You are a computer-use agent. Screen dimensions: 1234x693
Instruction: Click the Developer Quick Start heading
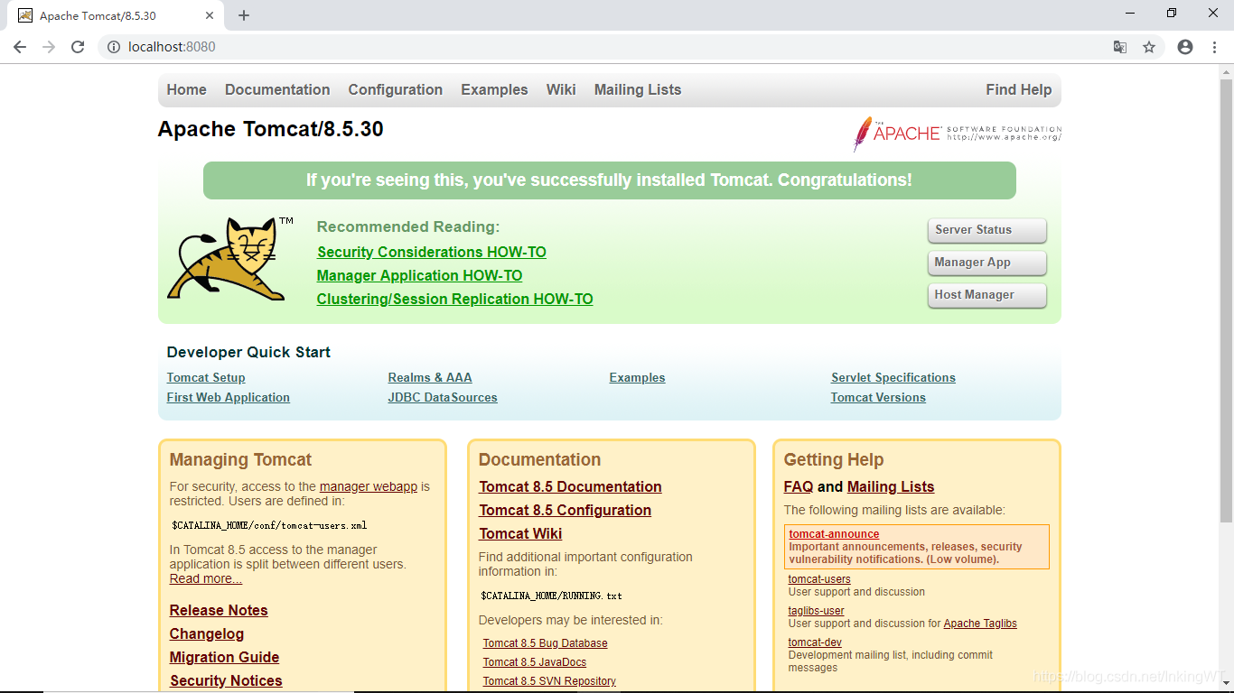(x=248, y=353)
